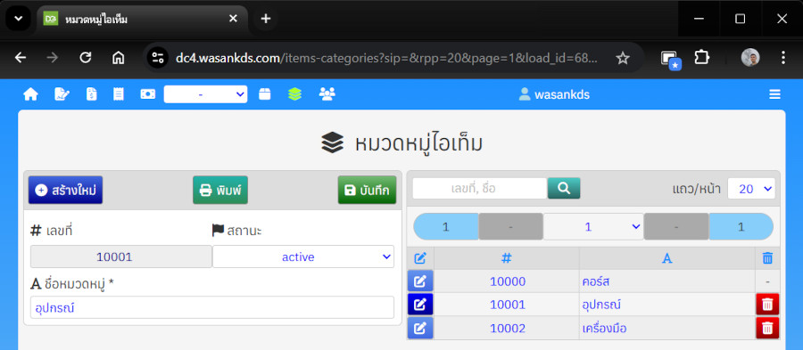803x350 pixels.
Task: Open the home icon in blue navbar
Action: point(30,94)
